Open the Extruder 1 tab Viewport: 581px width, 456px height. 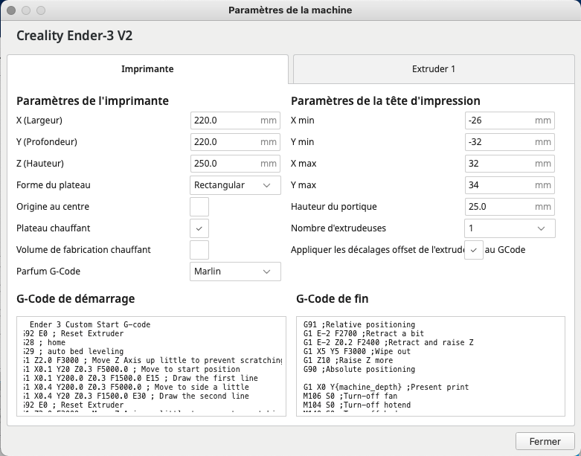[434, 69]
